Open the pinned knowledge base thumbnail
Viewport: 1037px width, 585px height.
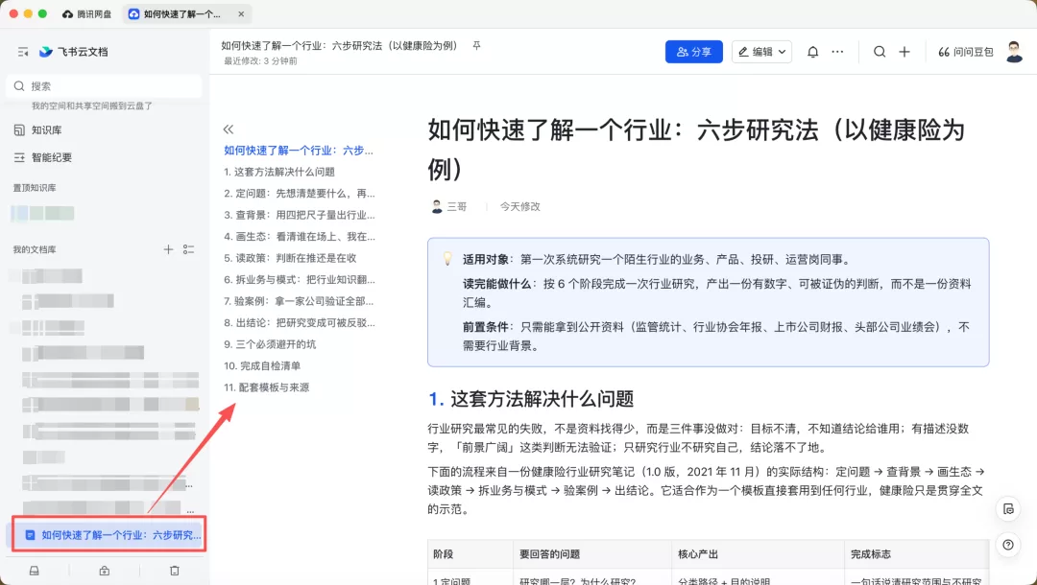pos(42,213)
